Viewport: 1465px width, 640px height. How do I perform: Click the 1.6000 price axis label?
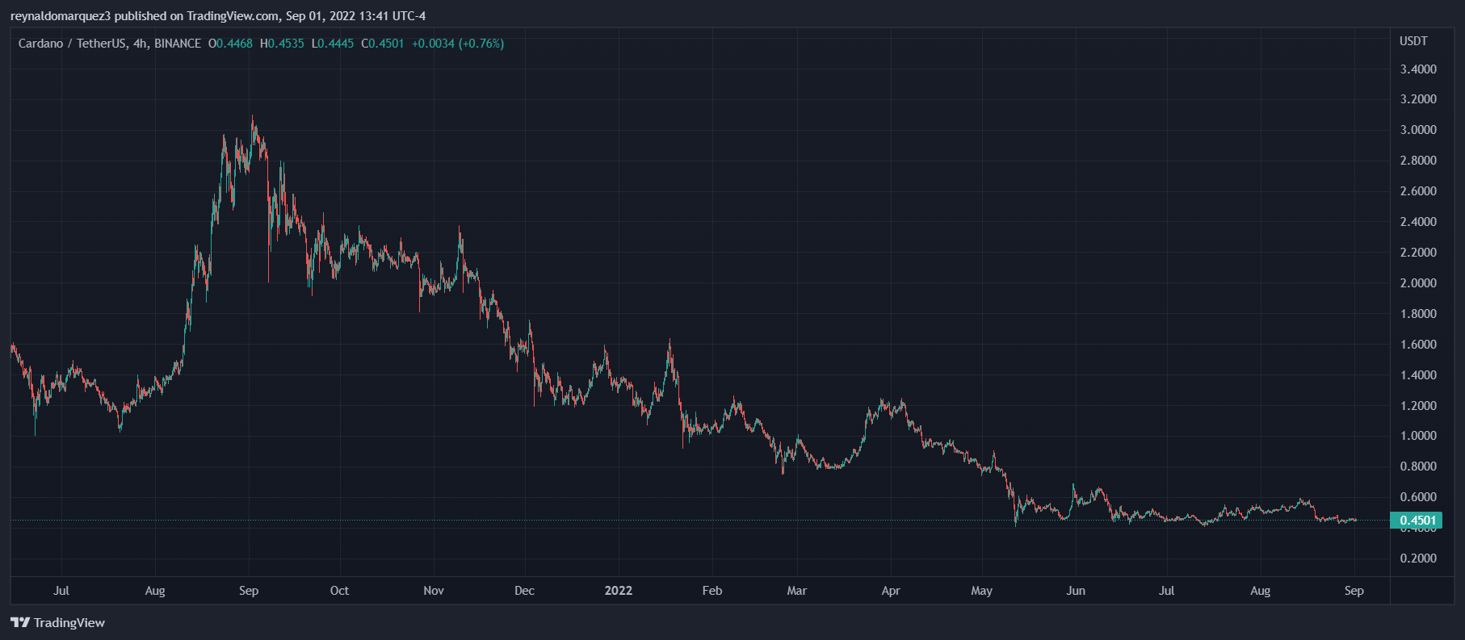tap(1418, 345)
